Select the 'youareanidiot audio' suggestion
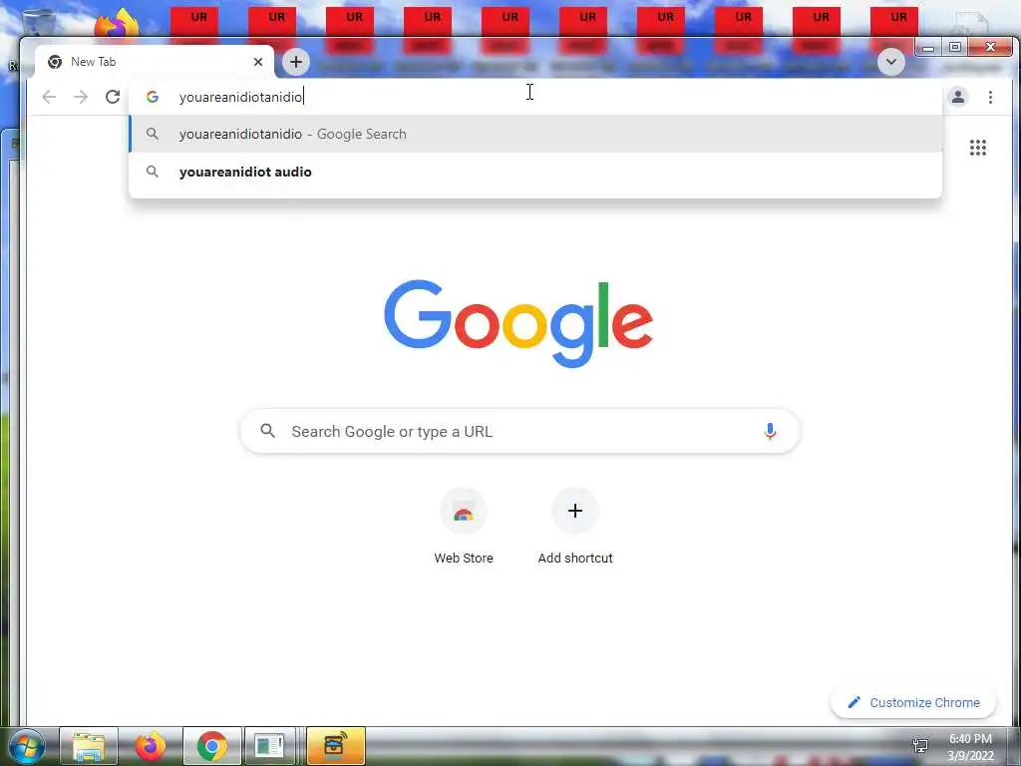 [535, 172]
